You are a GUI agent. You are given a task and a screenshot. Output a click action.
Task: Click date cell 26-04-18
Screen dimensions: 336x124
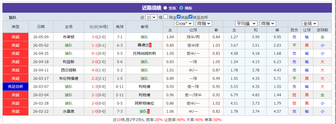41,62
